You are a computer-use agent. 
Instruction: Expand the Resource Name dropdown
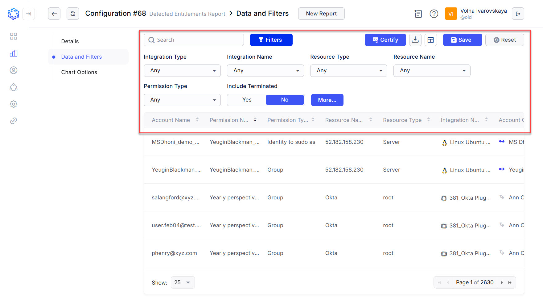(431, 70)
